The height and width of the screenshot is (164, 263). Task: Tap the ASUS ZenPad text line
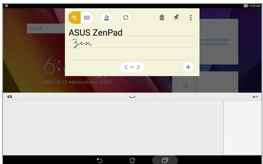pos(95,33)
